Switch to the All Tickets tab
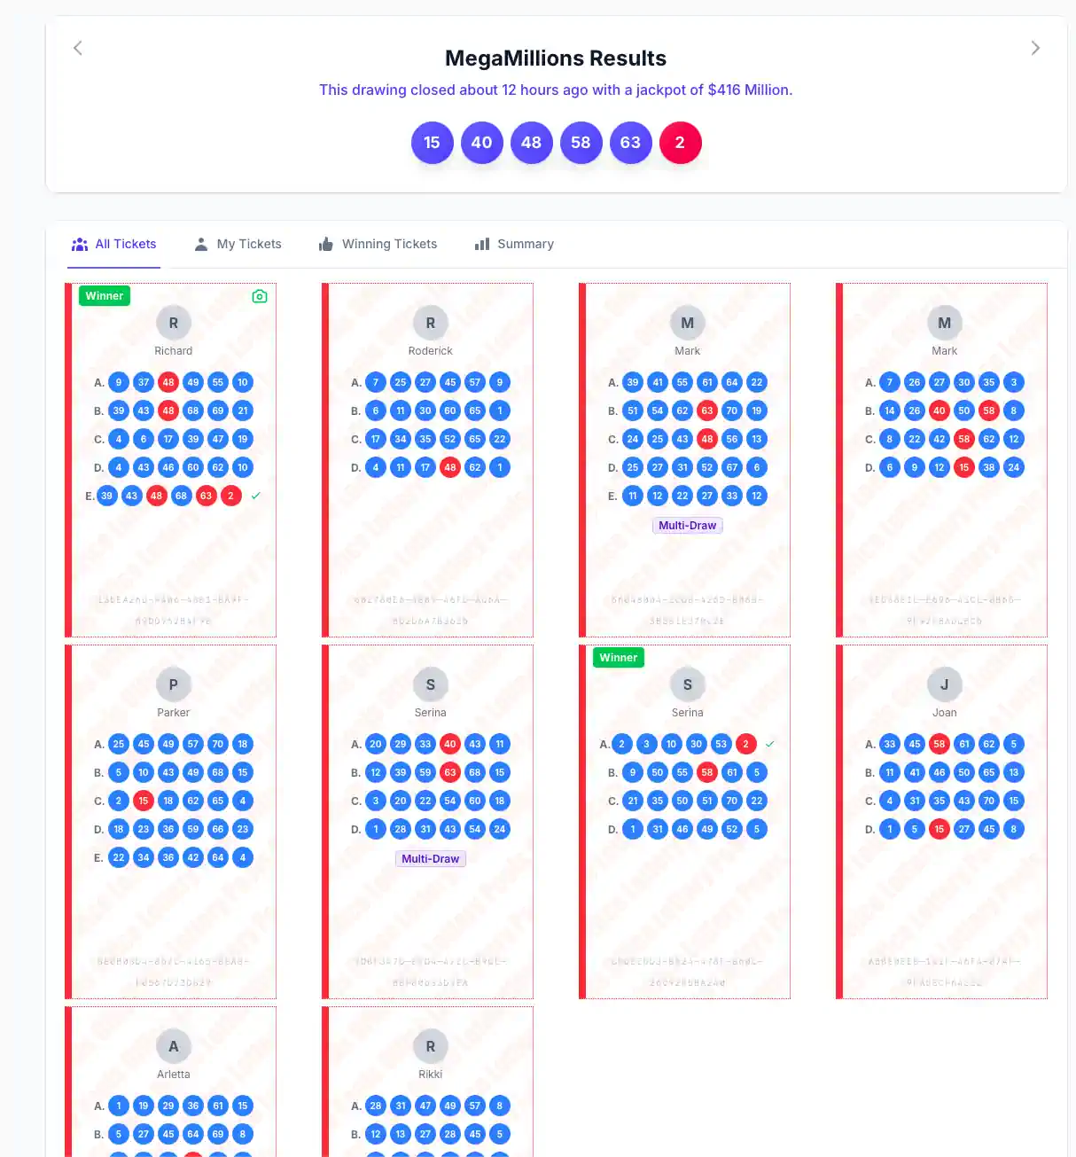The width and height of the screenshot is (1076, 1157). pyautogui.click(x=114, y=244)
